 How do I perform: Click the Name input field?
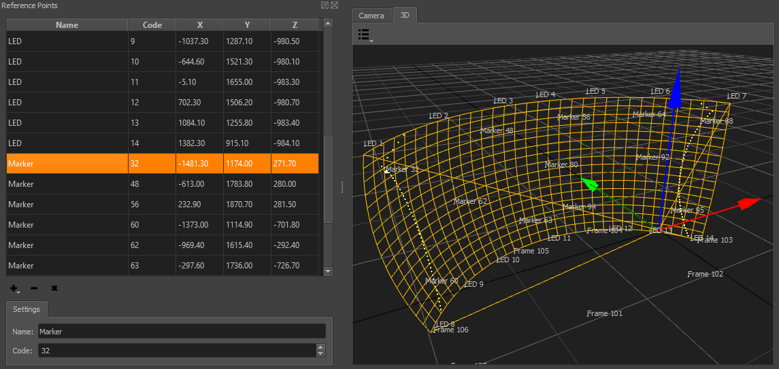(181, 332)
